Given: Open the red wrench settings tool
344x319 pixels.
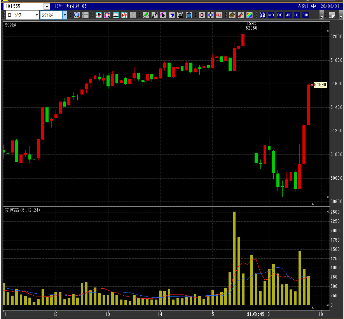Looking at the screenshot, I should click(241, 15).
